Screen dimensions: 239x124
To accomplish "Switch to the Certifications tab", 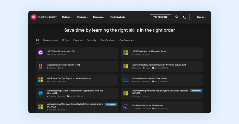I will tap(108, 40).
